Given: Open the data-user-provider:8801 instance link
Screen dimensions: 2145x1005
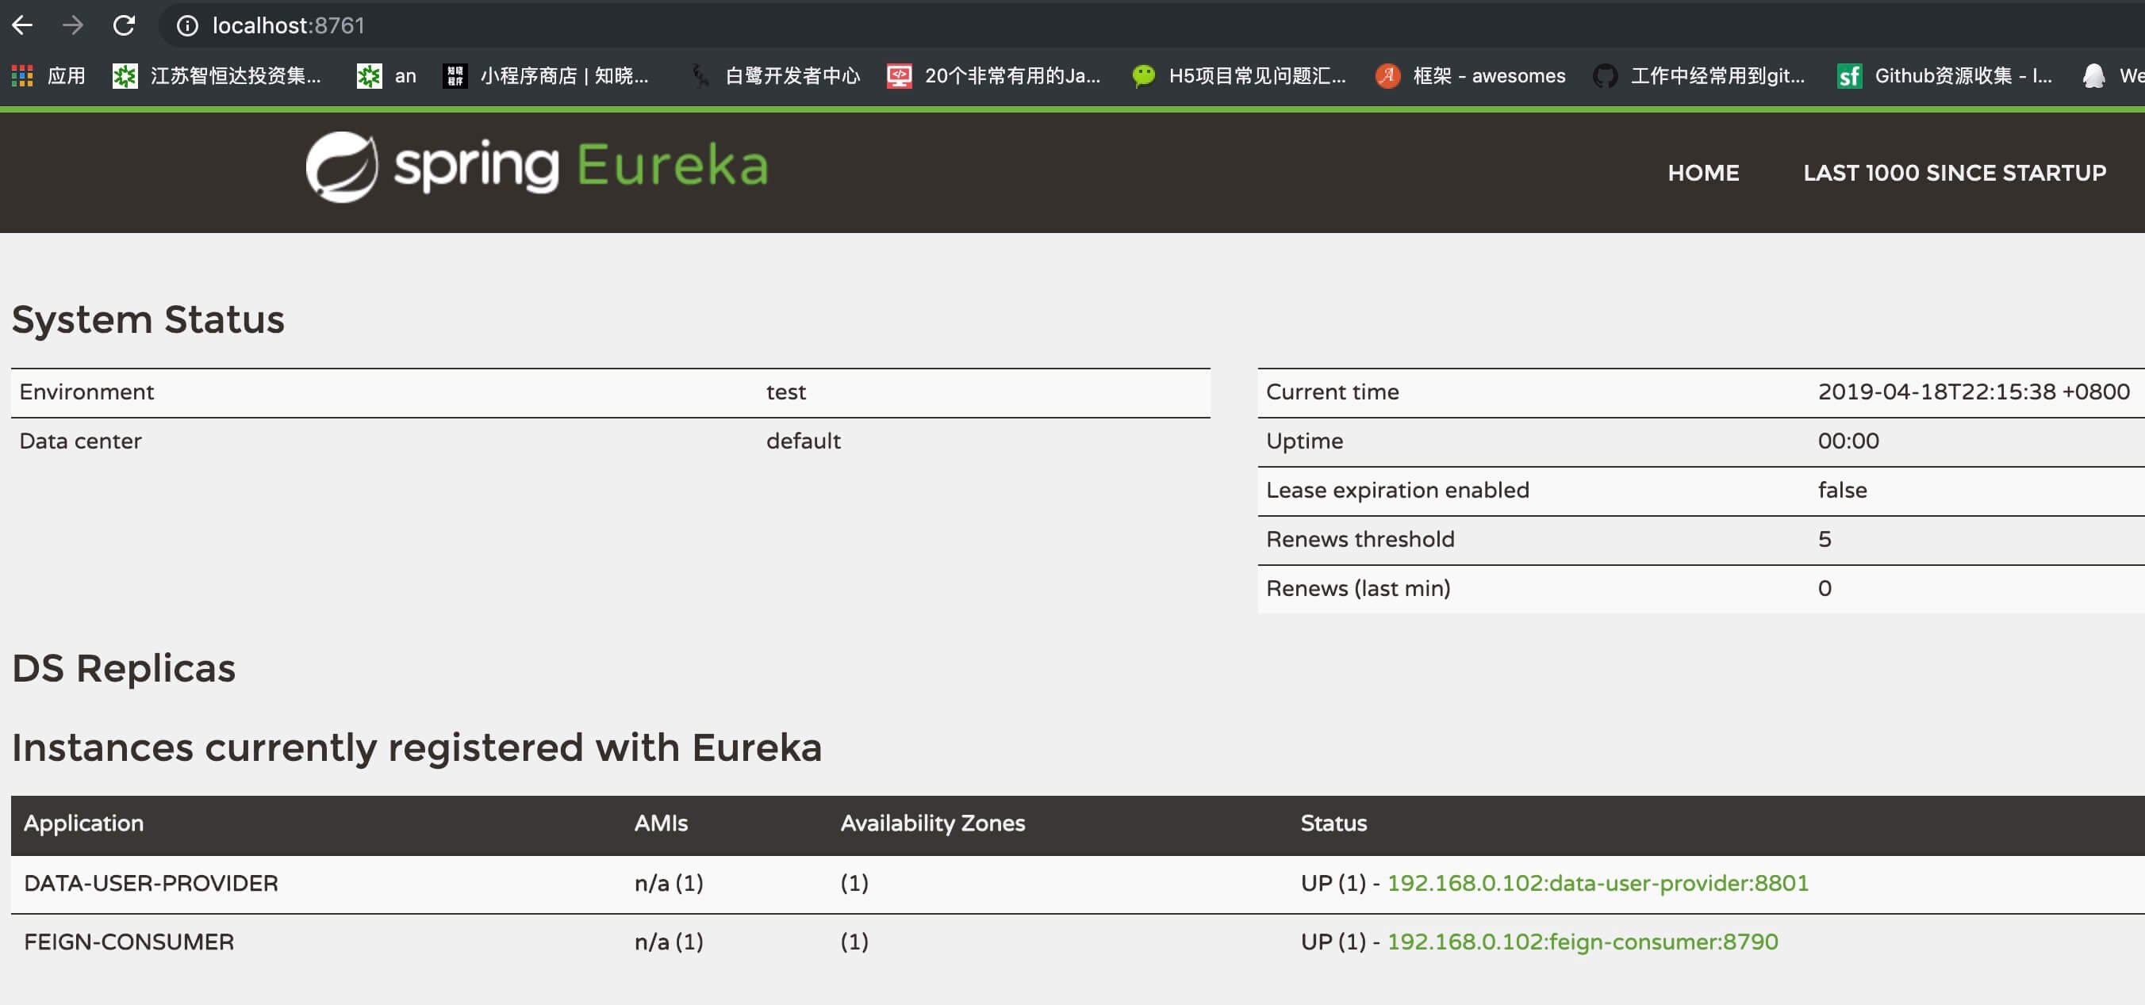Looking at the screenshot, I should pos(1597,883).
